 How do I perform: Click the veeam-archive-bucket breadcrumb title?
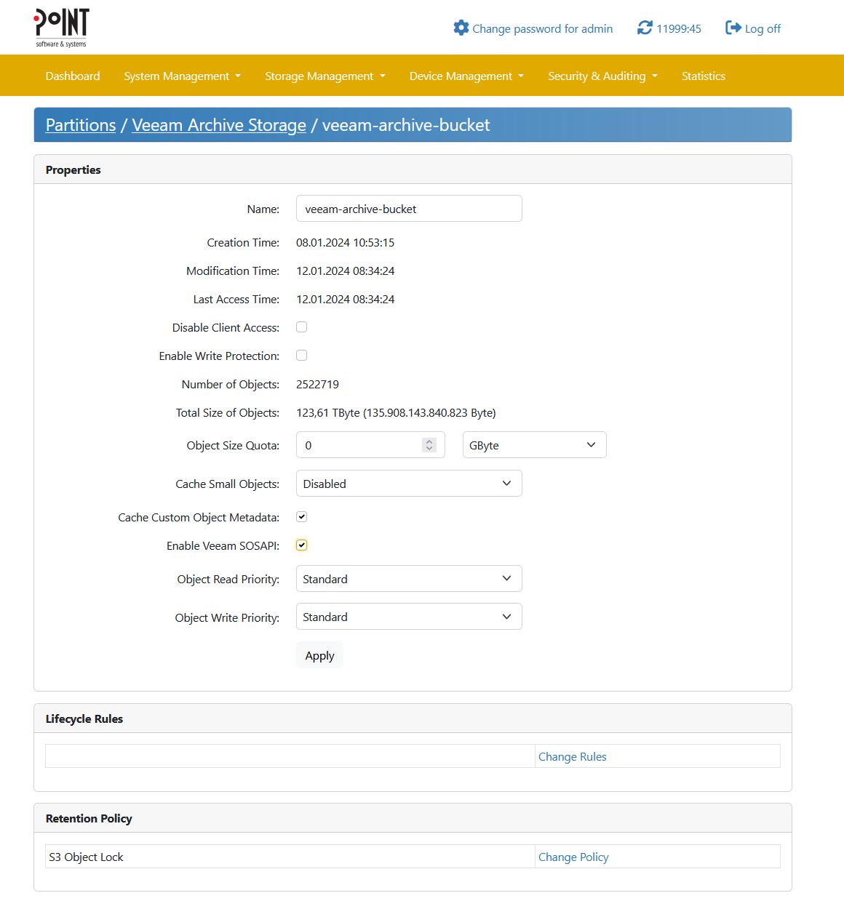(x=406, y=125)
